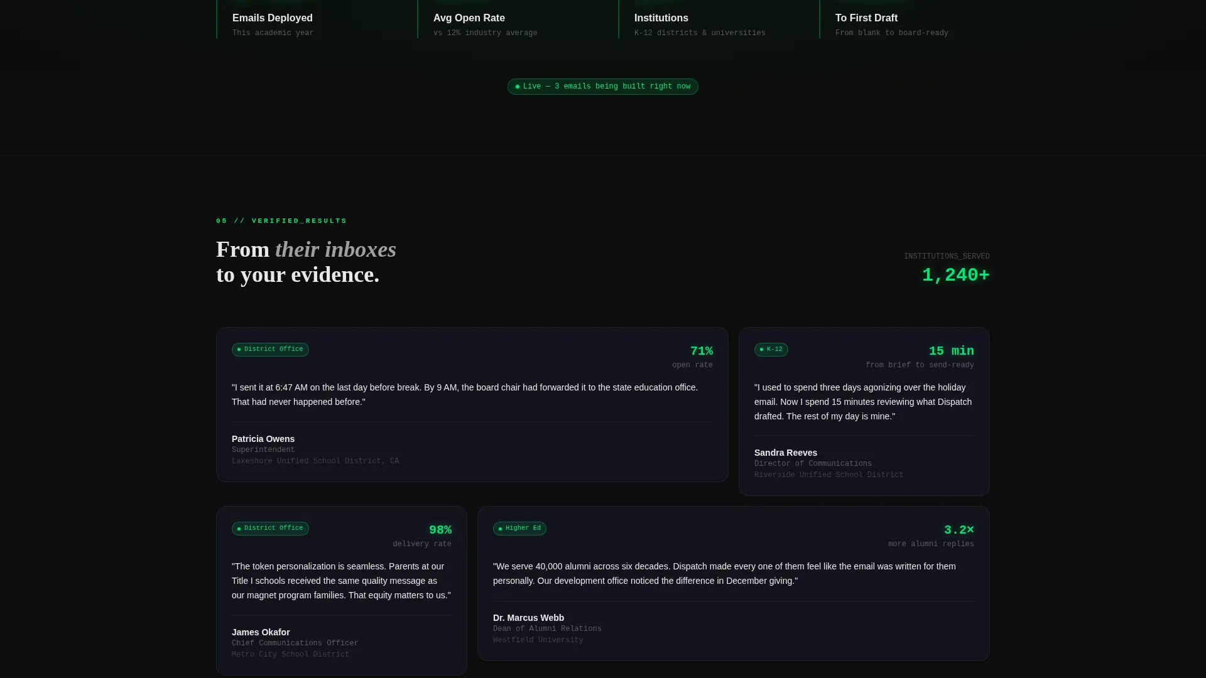
Task: Select the District Office tag on Patricia Owens card
Action: [270, 349]
